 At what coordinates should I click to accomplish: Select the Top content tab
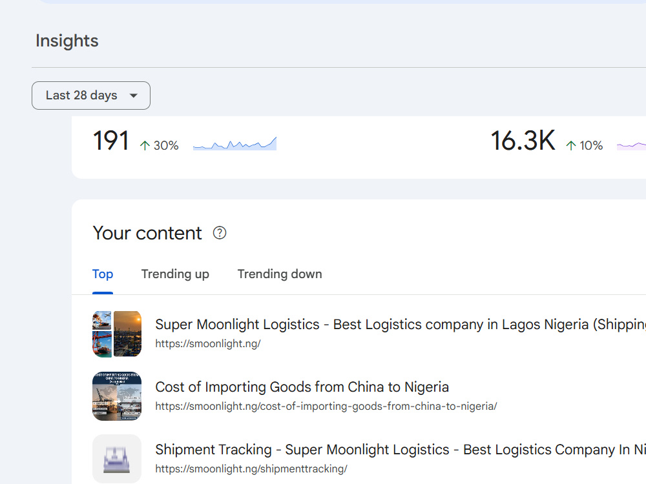[x=103, y=274]
